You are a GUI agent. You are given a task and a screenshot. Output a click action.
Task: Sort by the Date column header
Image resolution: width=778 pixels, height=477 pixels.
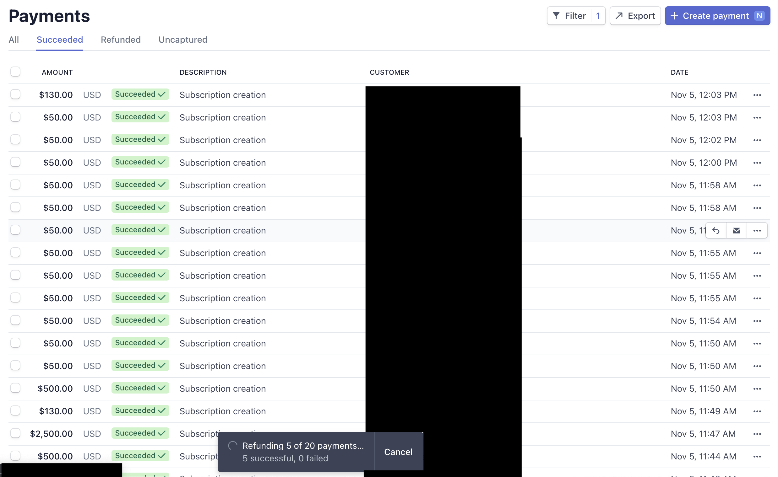(x=679, y=72)
